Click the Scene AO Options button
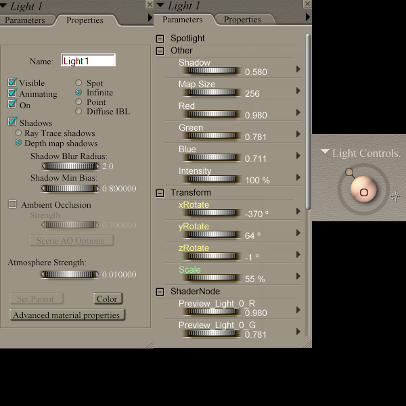 point(71,240)
